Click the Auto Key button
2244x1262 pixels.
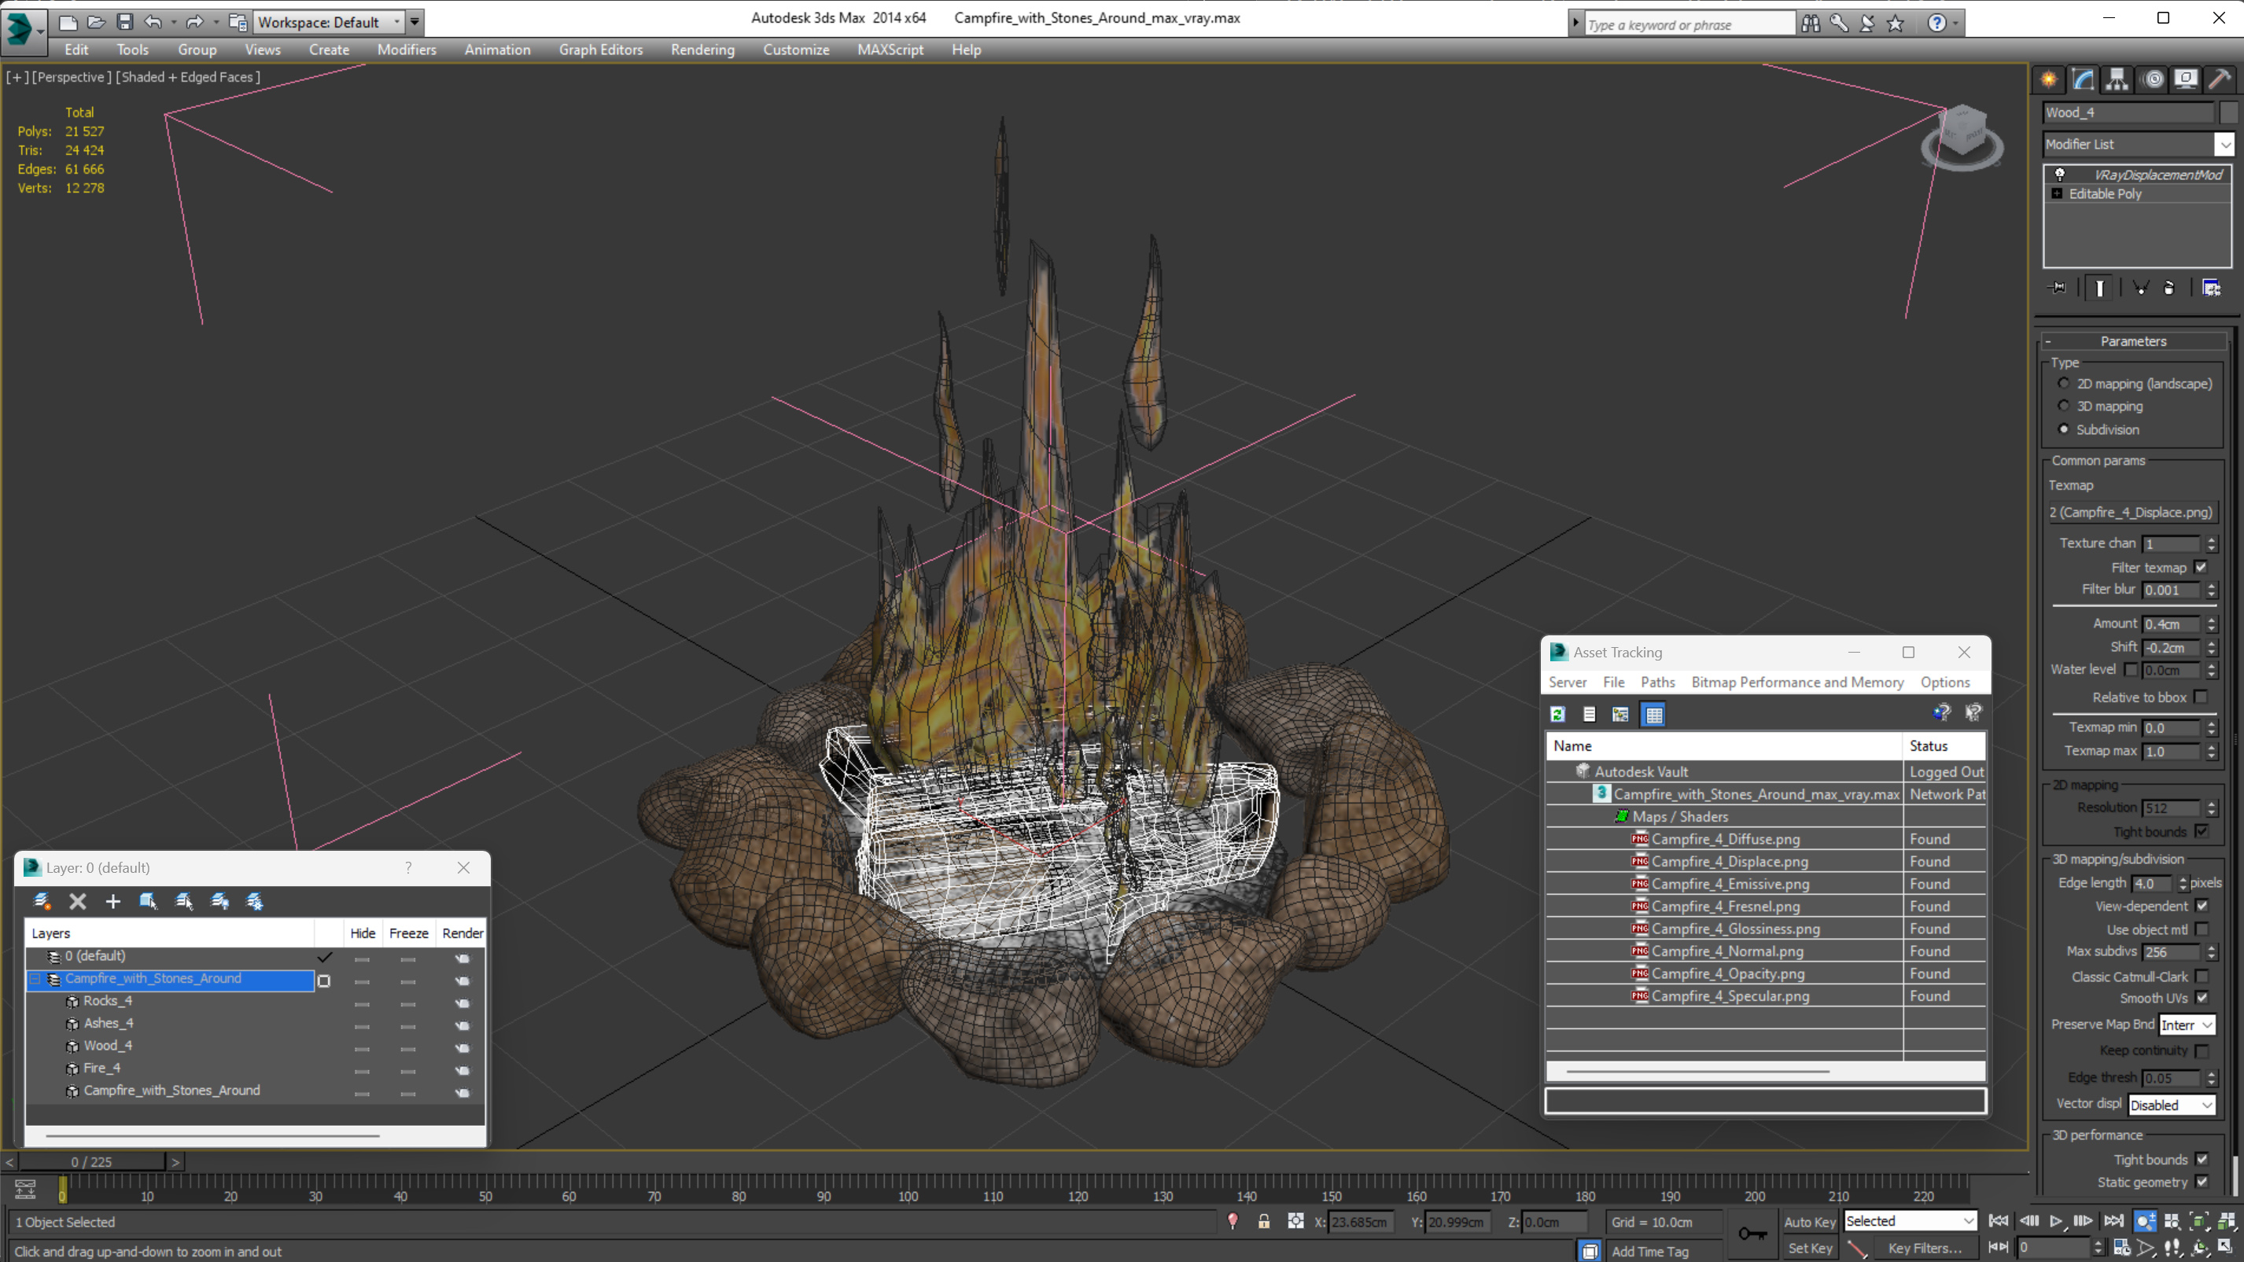coord(1809,1222)
